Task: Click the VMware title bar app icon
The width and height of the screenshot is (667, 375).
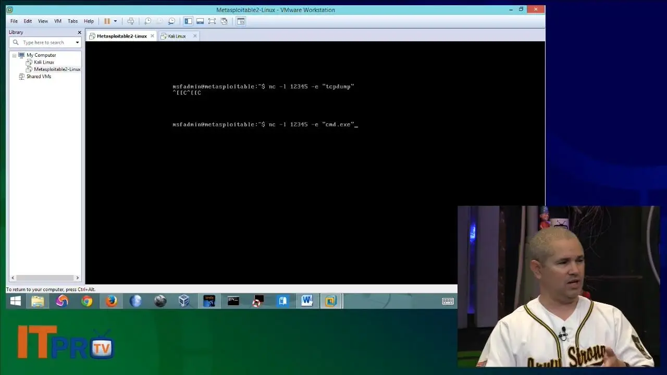Action: tap(9, 10)
